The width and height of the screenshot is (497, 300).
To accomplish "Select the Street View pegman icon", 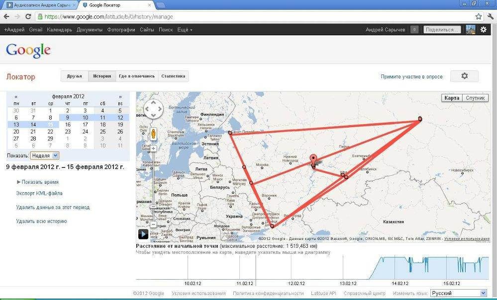I will tap(153, 134).
